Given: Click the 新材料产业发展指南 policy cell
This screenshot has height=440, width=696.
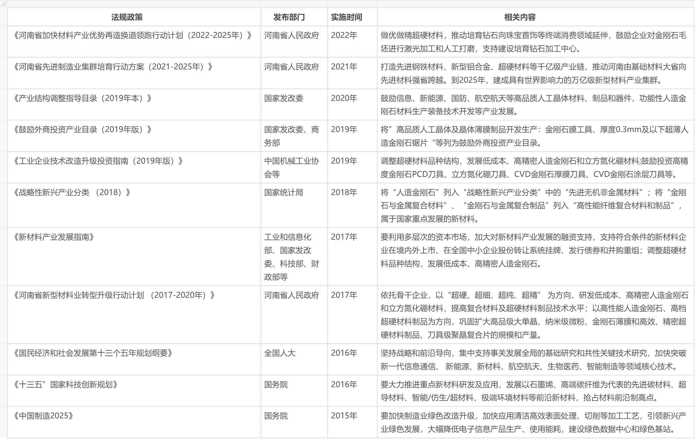Looking at the screenshot, I should pyautogui.click(x=134, y=257).
